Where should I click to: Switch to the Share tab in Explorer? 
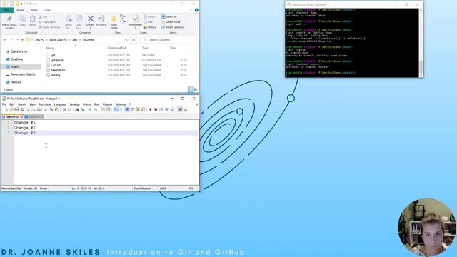tap(34, 10)
